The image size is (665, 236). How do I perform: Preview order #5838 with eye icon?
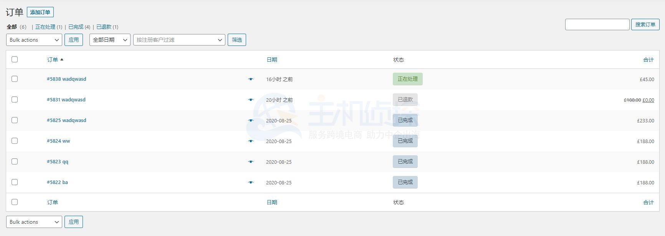click(x=251, y=79)
